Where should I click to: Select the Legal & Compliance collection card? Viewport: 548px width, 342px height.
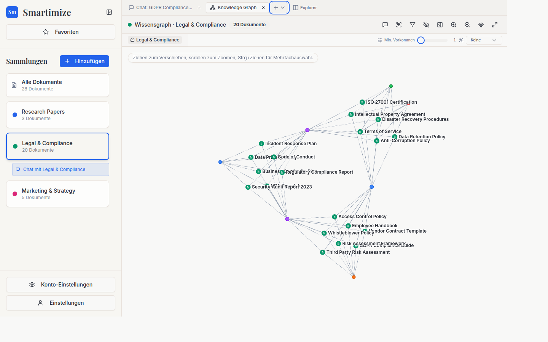pos(57,146)
